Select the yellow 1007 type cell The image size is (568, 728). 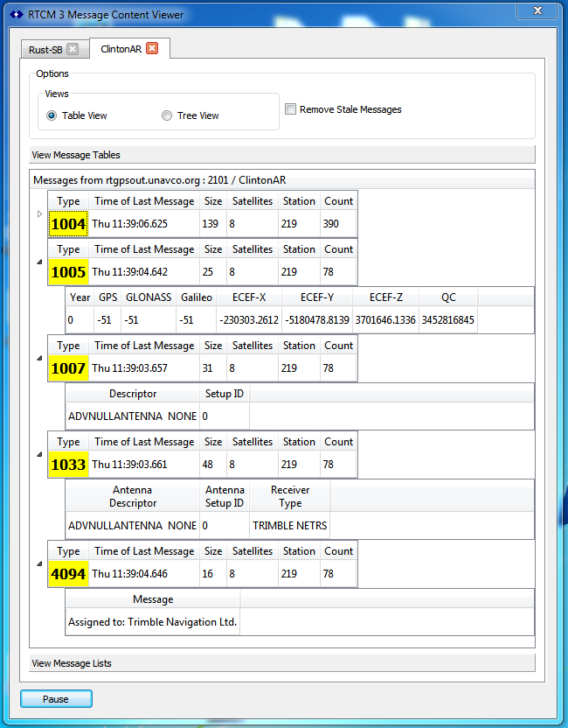pyautogui.click(x=68, y=368)
